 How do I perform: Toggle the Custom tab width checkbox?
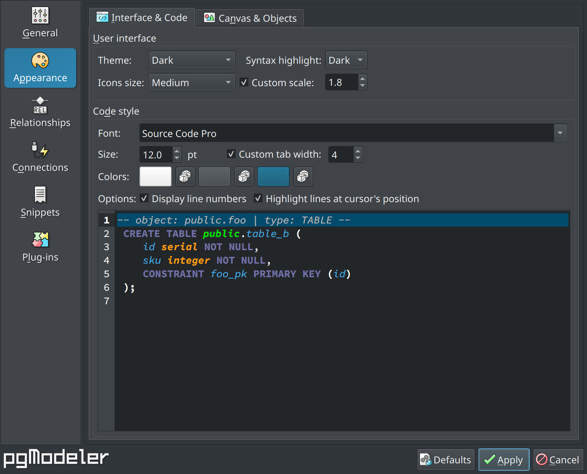[x=231, y=154]
